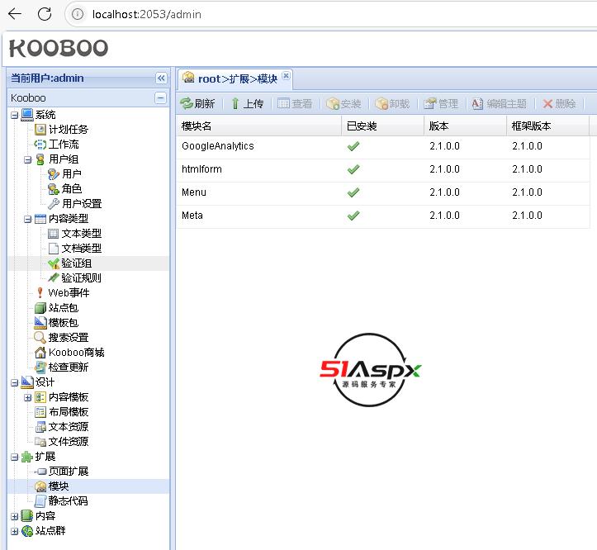
Task: Click the browser address bar
Action: (x=330, y=14)
